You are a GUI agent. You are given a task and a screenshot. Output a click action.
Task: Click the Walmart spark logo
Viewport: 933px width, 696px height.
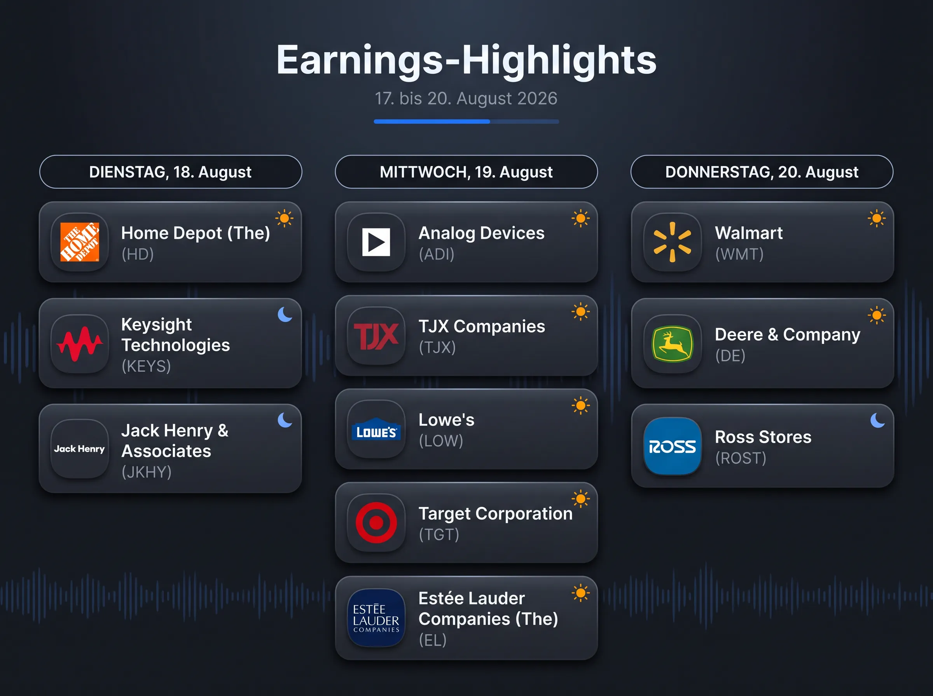pyautogui.click(x=673, y=242)
